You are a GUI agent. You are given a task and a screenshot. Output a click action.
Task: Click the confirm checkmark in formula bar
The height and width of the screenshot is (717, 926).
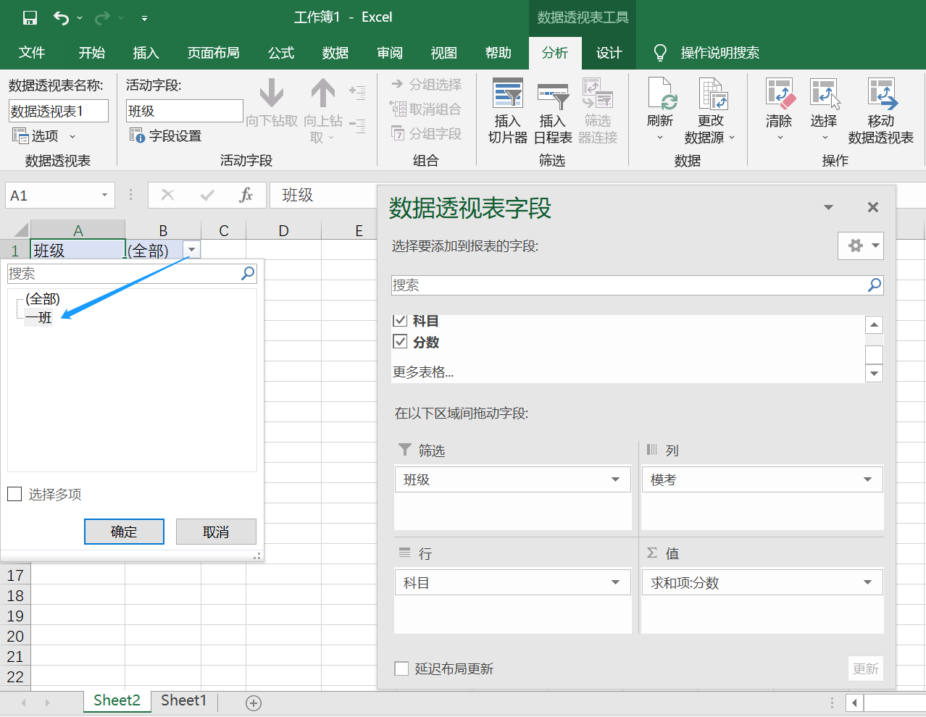click(x=207, y=195)
